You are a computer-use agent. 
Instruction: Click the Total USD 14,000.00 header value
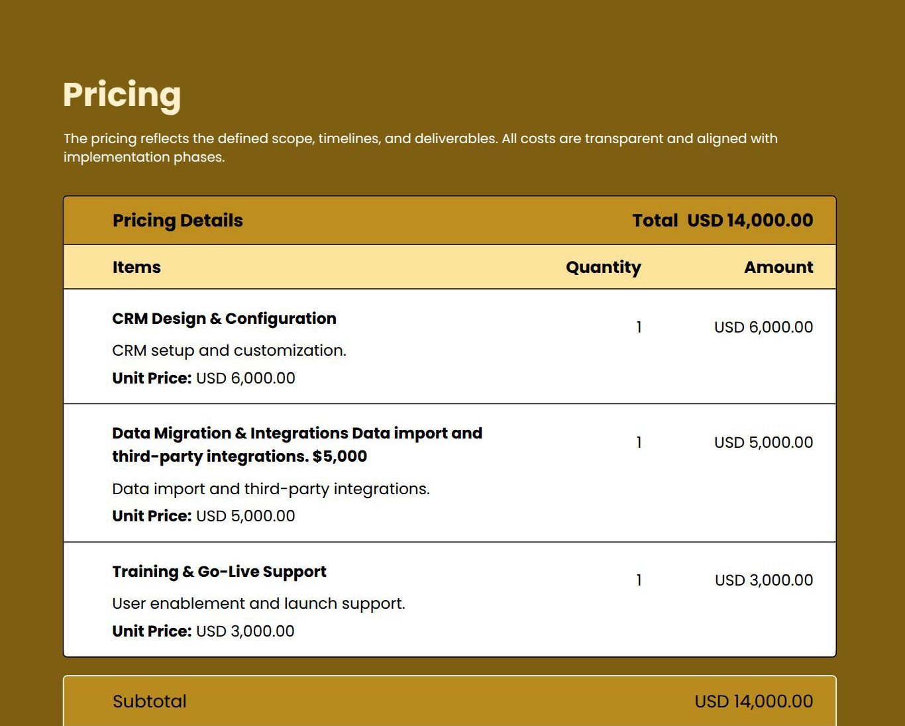722,221
